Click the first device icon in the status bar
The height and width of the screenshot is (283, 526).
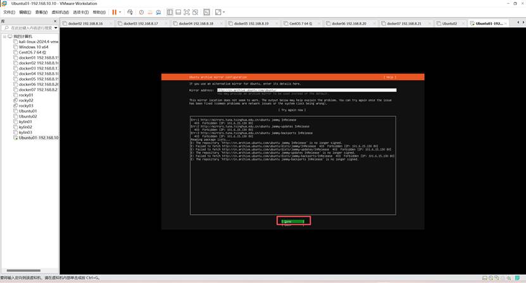(x=484, y=278)
